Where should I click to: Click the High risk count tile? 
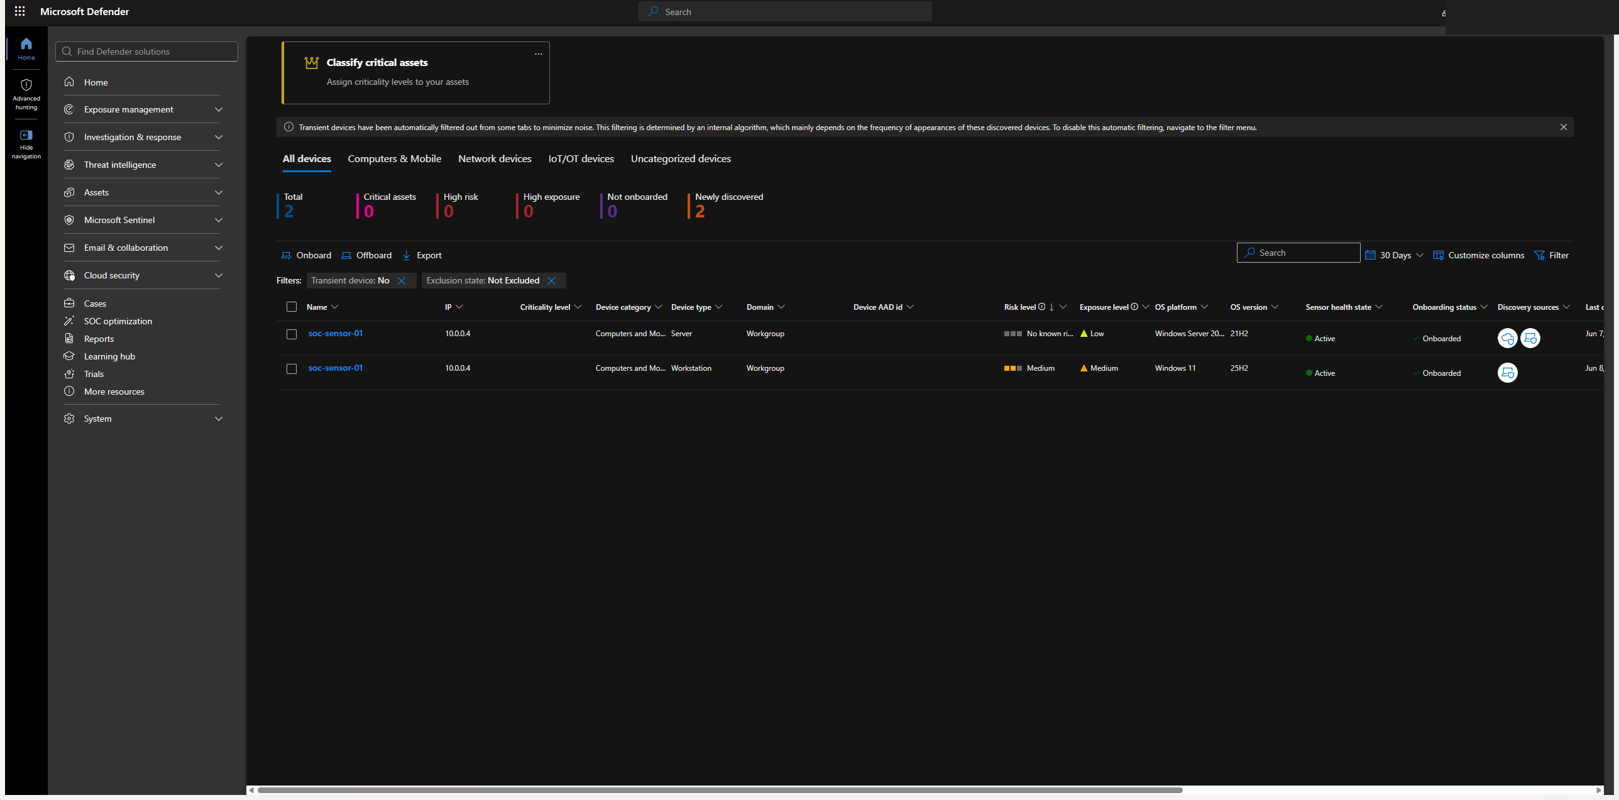458,205
